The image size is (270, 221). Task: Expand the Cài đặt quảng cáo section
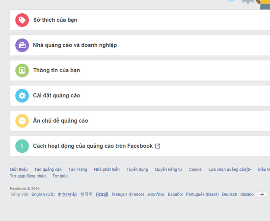140,96
